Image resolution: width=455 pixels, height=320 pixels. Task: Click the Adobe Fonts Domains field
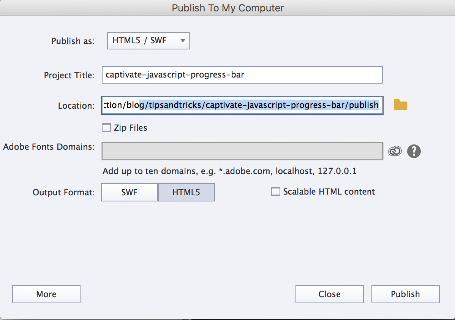tap(242, 151)
